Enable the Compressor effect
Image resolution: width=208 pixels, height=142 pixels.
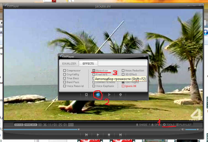[x=65, y=71]
